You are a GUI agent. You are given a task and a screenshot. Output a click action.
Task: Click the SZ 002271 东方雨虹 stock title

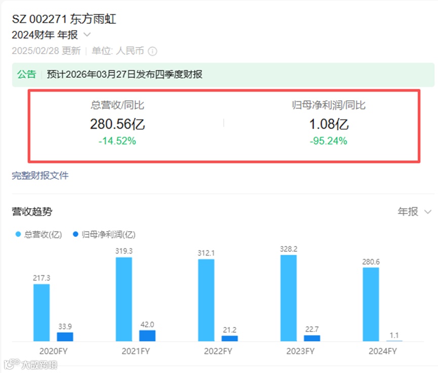pos(64,19)
